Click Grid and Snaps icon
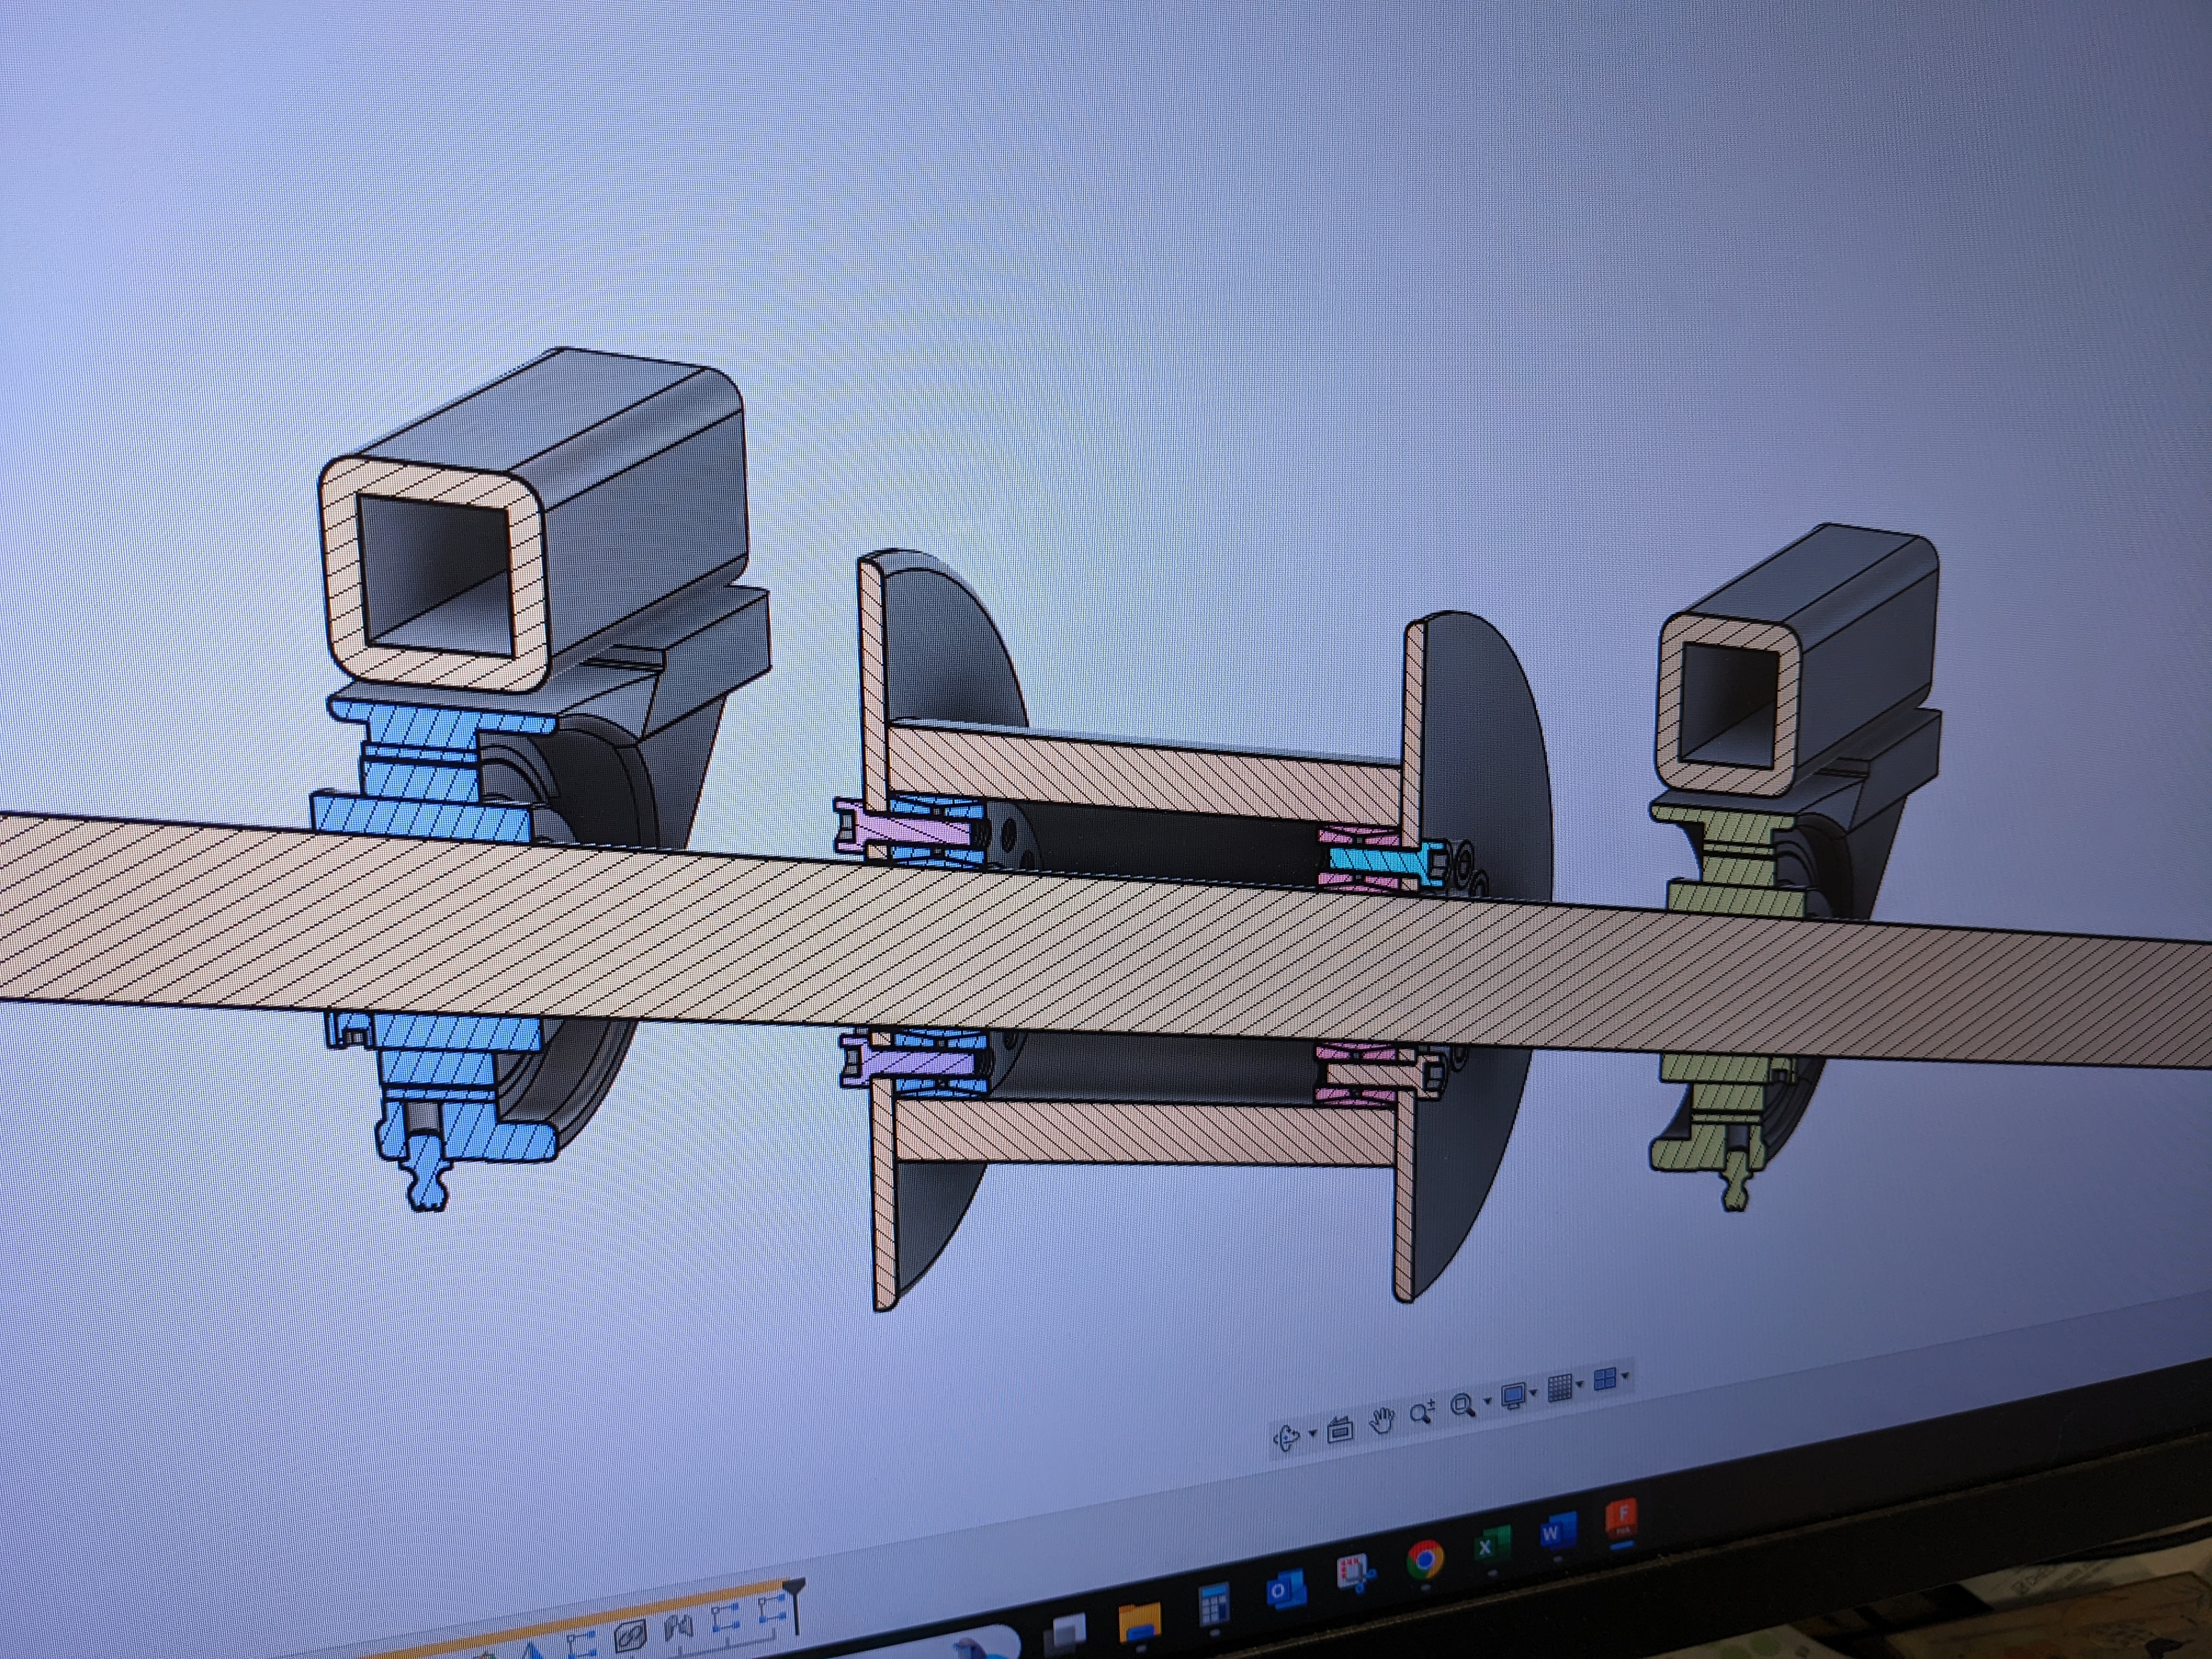2212x1659 pixels. [1559, 1387]
